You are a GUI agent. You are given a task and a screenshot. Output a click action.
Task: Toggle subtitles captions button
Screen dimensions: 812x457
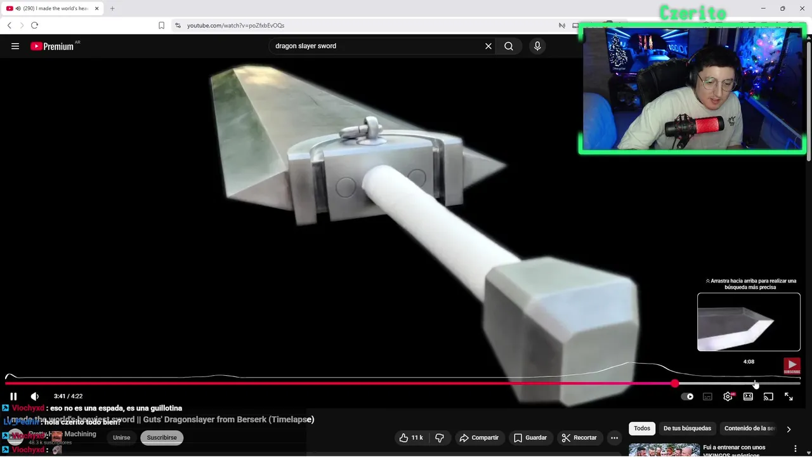707,397
